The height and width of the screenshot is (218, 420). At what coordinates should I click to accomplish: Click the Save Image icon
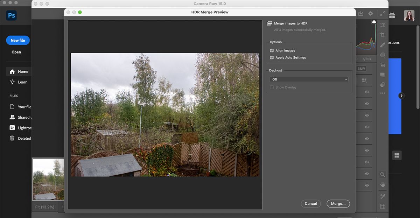pyautogui.click(x=360, y=13)
